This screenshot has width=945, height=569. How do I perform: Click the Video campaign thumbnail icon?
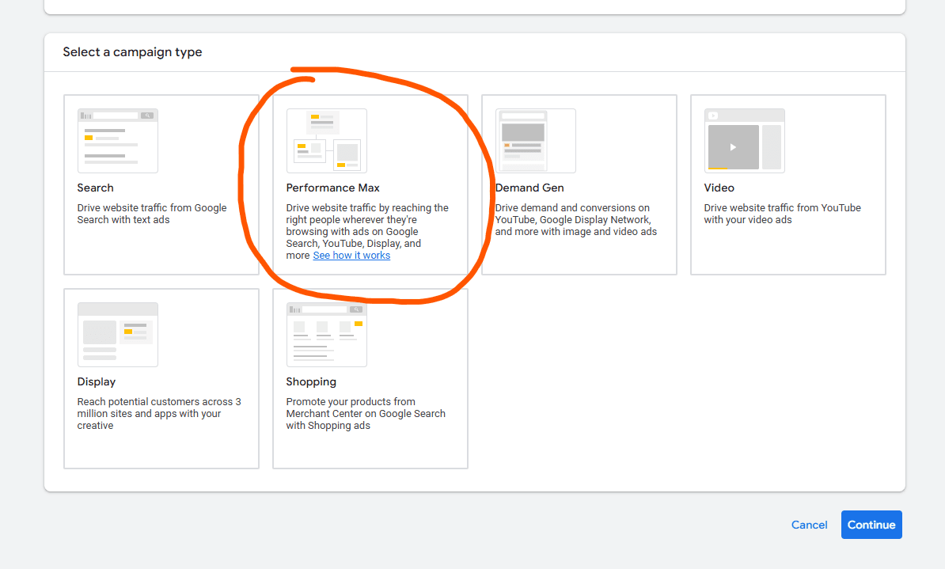click(x=744, y=141)
